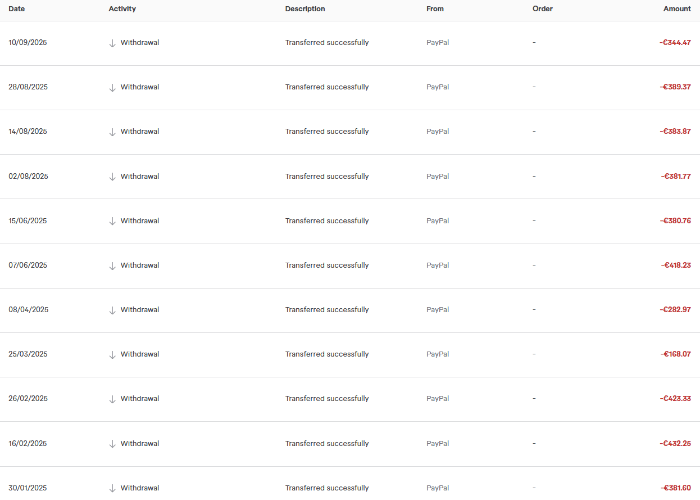The height and width of the screenshot is (500, 700).
Task: Click the Amount column header
Action: point(677,9)
